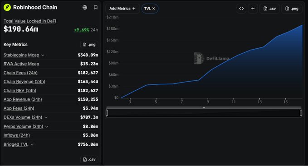The image size is (308, 166).
Task: Click Chain REV (24h) label
Action: pyautogui.click(x=20, y=91)
